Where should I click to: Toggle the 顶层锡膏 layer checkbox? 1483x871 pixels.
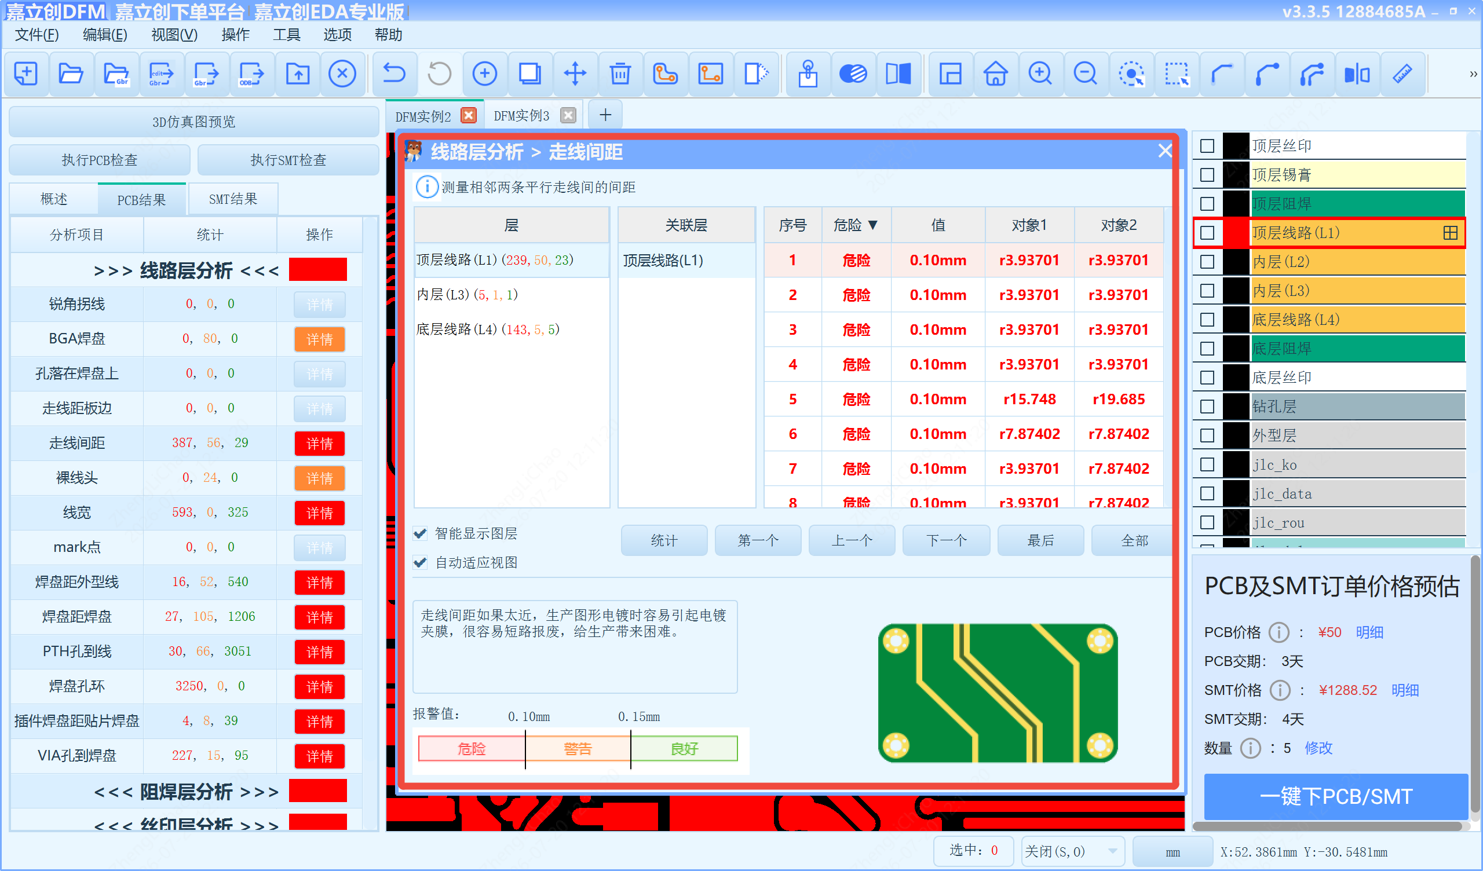(1207, 175)
